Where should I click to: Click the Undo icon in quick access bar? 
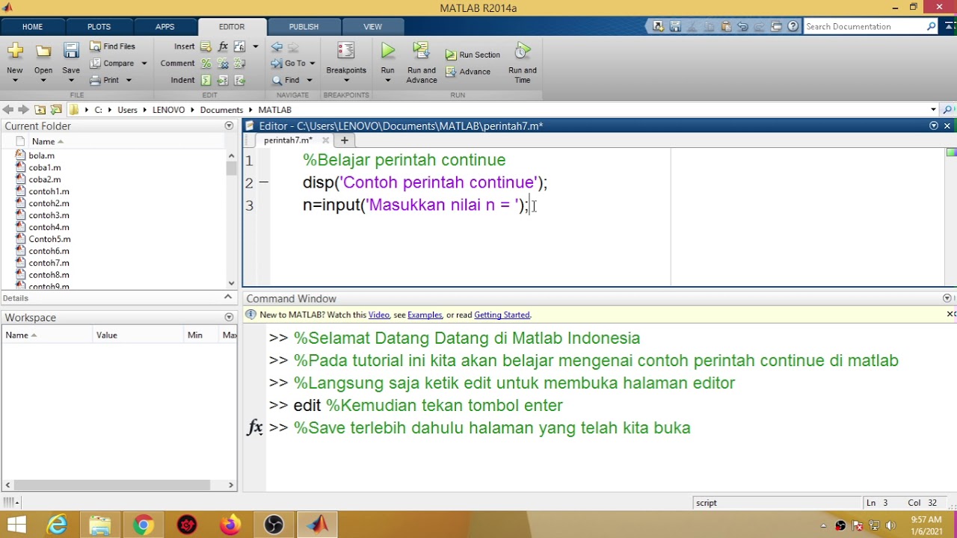[x=742, y=26]
